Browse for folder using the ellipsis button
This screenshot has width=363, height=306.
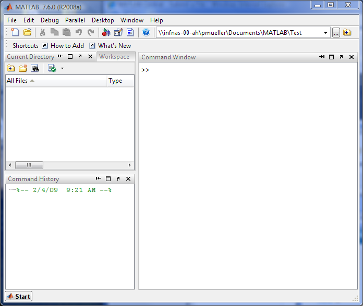(336, 33)
